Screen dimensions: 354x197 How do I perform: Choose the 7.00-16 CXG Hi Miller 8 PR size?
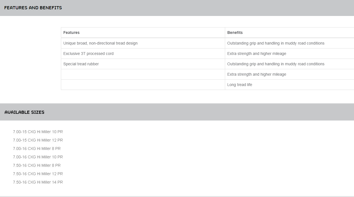coord(37,149)
